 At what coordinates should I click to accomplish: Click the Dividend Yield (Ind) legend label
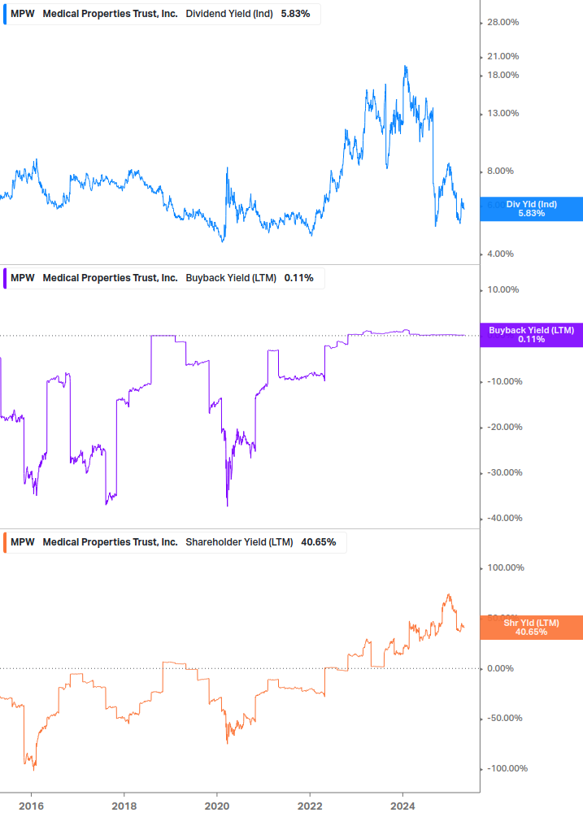pyautogui.click(x=229, y=14)
